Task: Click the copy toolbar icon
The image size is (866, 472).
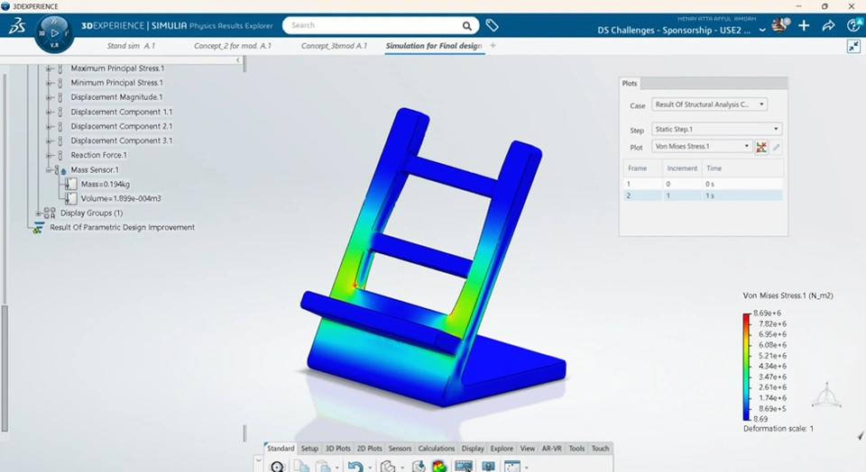Action: 301,467
